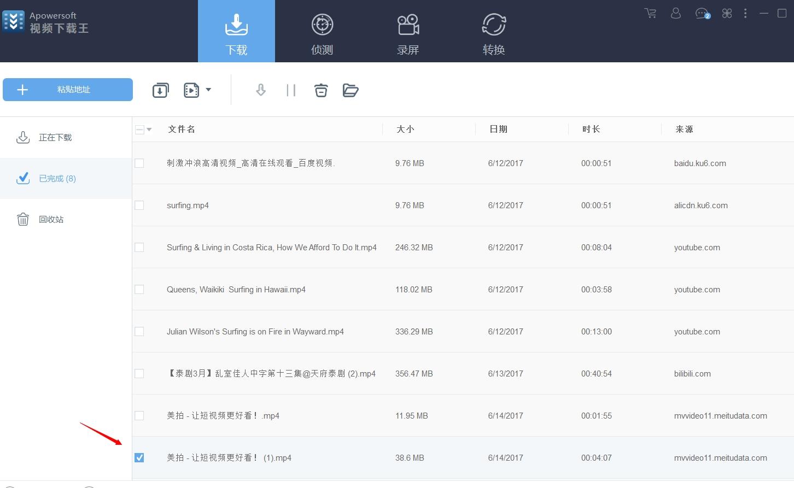Click the 00:13:00 duration cell
Viewport: 794px width, 488px height.
[x=597, y=332]
